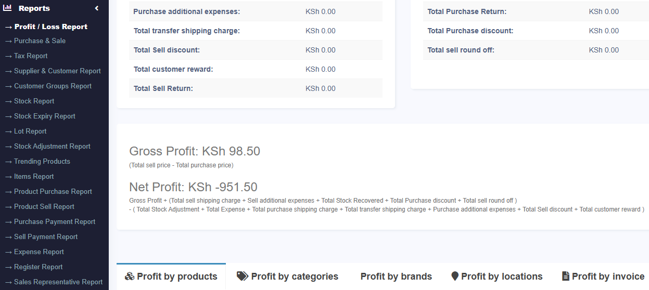The image size is (649, 290).
Task: Go to Lot Report
Action: (x=26, y=131)
